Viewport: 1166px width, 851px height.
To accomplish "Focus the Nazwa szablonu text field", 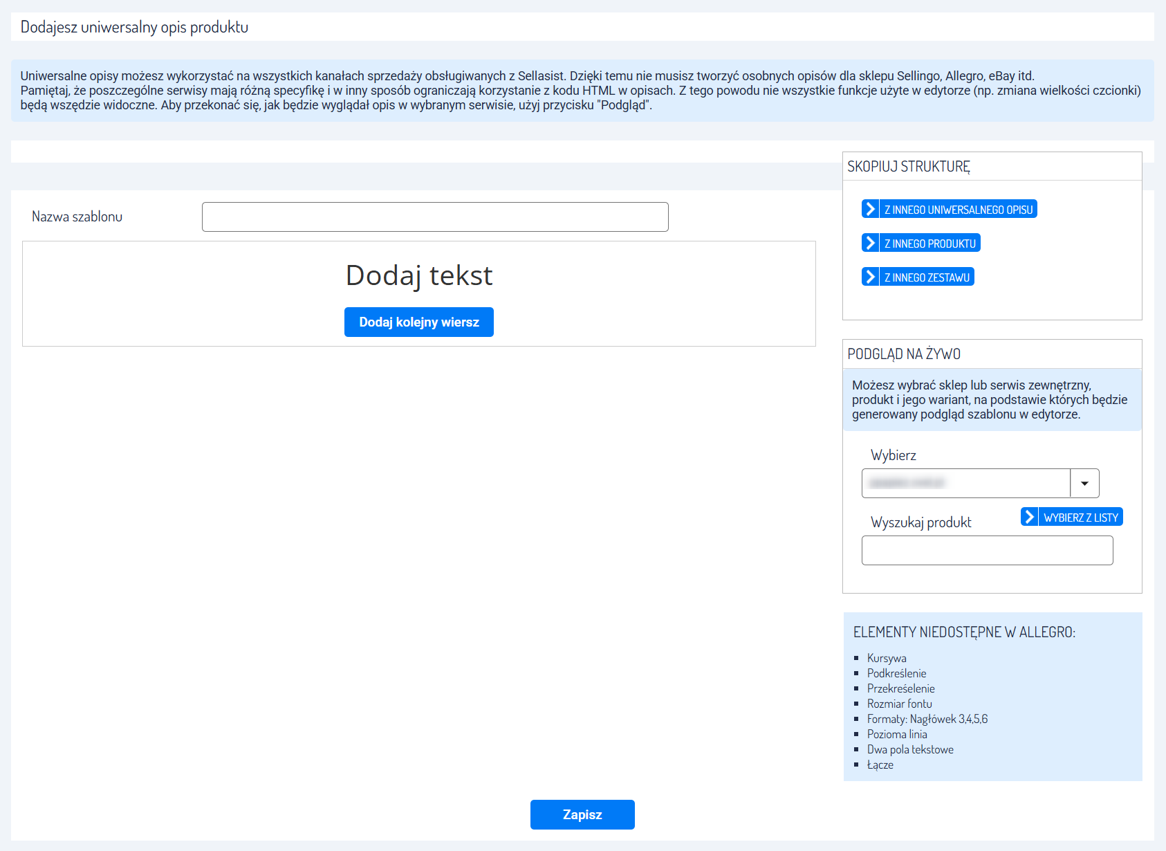I will pyautogui.click(x=435, y=217).
